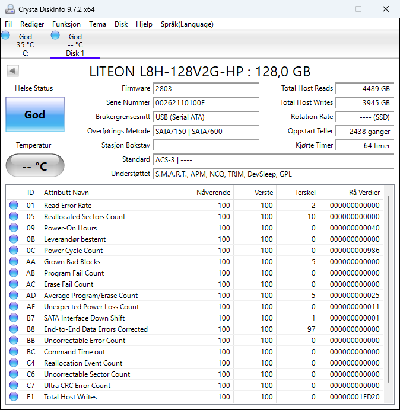Click raw value 000000000986

tap(355, 251)
